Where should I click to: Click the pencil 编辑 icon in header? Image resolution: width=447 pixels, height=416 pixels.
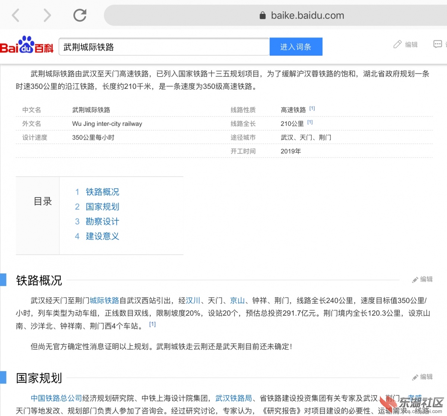coord(406,44)
